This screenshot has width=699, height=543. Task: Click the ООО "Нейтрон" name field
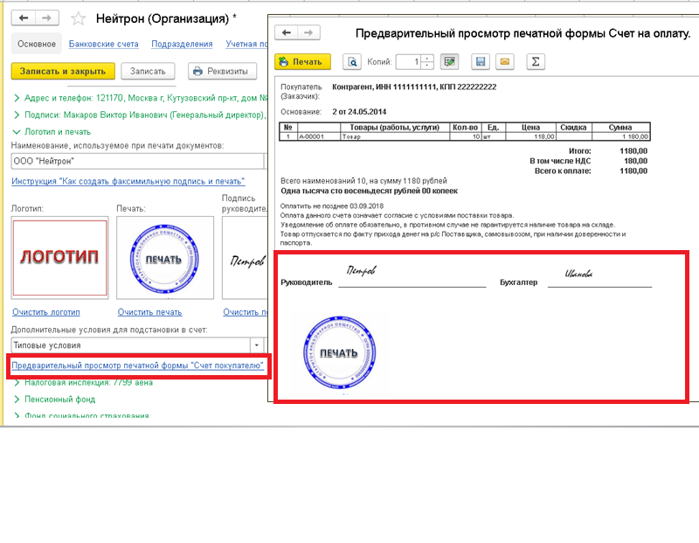pos(137,161)
